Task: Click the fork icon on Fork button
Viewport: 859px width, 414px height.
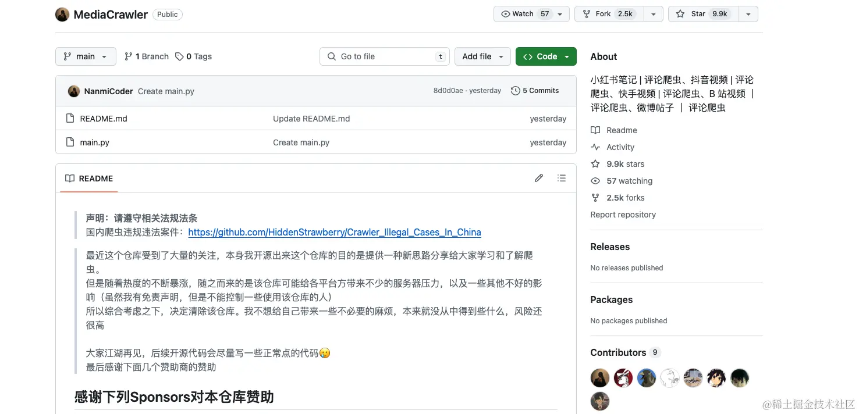Action: (x=587, y=14)
